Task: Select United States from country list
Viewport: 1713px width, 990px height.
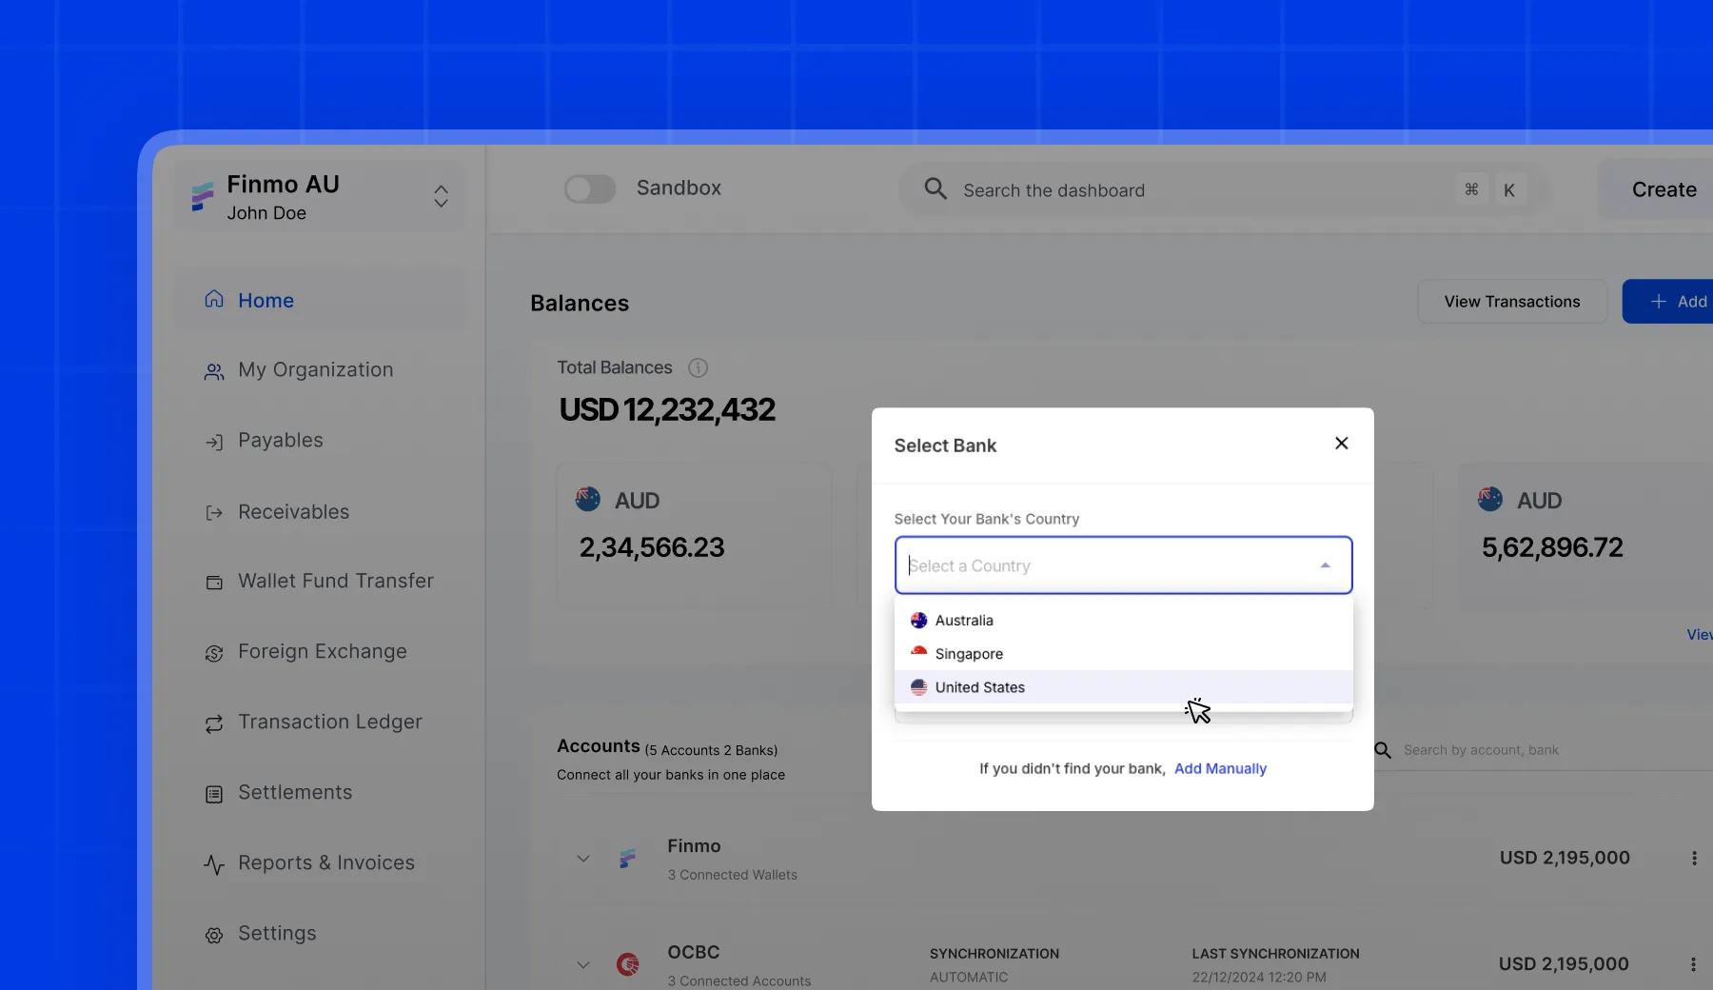Action: (979, 687)
